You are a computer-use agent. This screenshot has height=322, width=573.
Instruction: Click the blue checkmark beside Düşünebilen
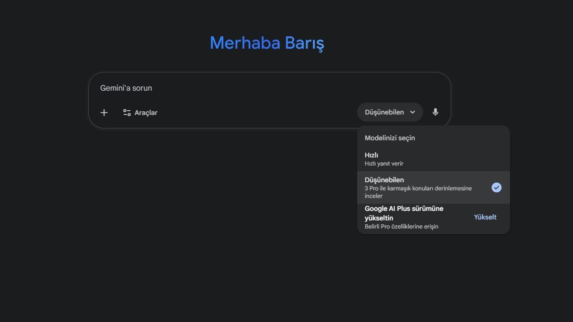coord(497,187)
